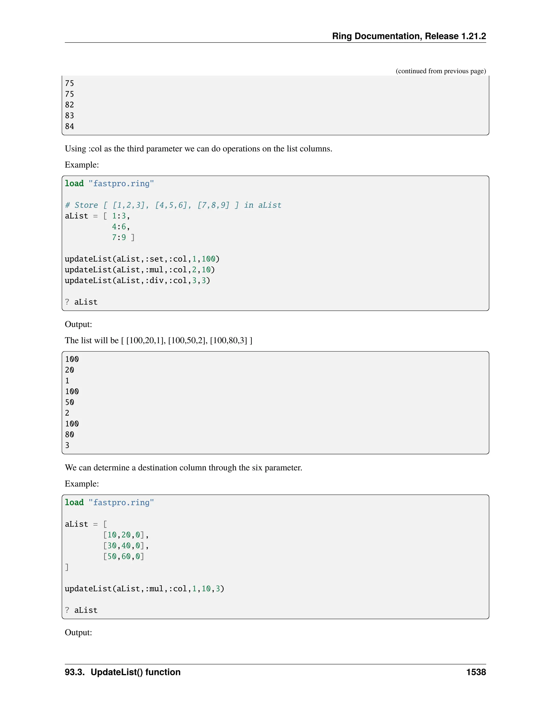Click the [10,20,0] list row
This screenshot has width=551, height=713.
point(126,535)
